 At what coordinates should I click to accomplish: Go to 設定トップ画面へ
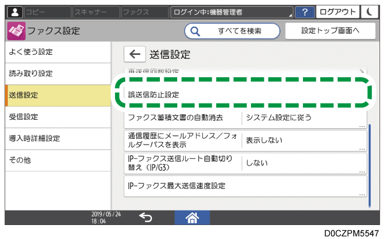coord(330,31)
